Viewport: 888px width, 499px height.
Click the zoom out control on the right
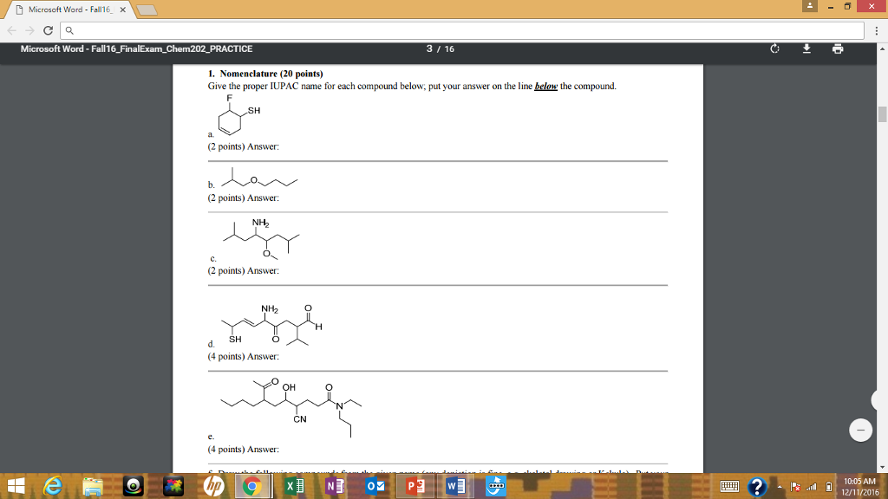[x=859, y=430]
